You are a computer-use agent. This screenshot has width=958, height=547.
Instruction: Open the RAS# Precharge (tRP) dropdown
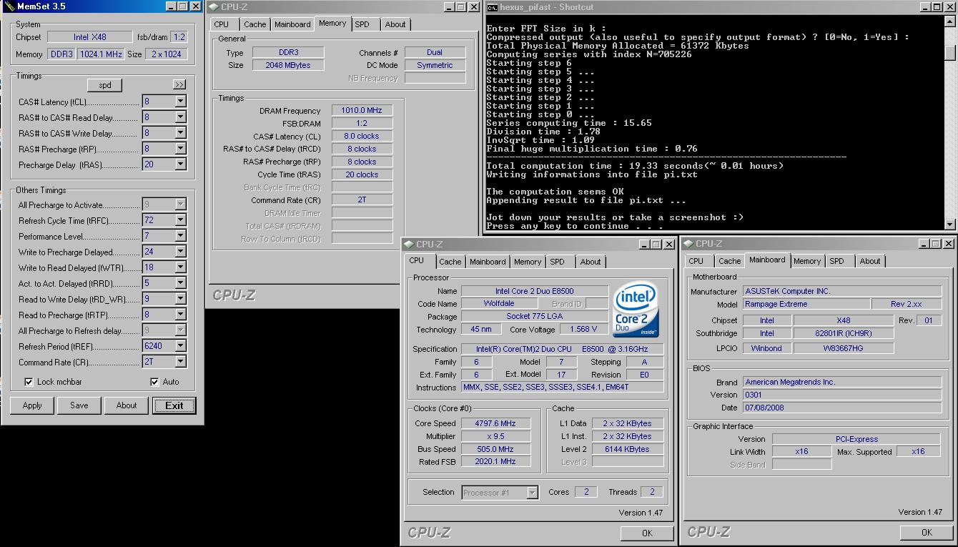pyautogui.click(x=180, y=149)
